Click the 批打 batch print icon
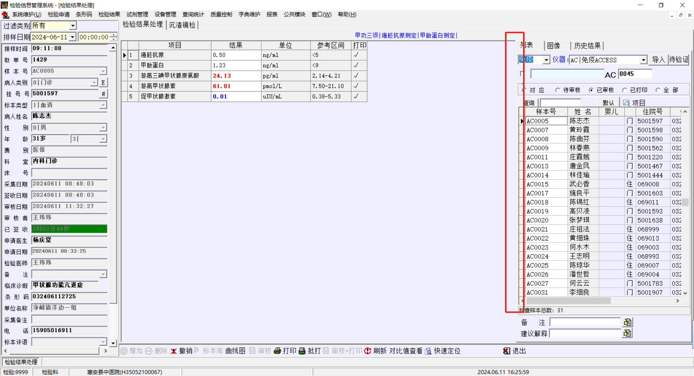This screenshot has height=376, width=694. [302, 351]
